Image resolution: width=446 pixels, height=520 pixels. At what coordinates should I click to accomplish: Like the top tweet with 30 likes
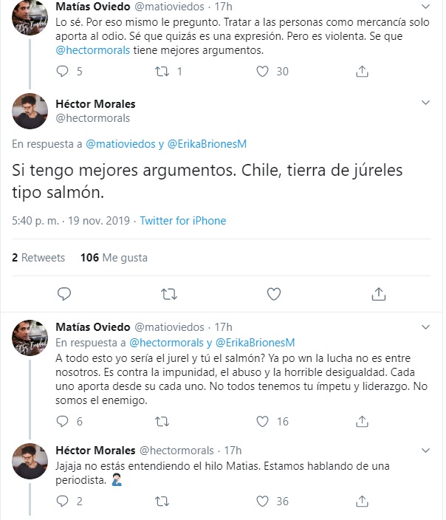tap(261, 72)
